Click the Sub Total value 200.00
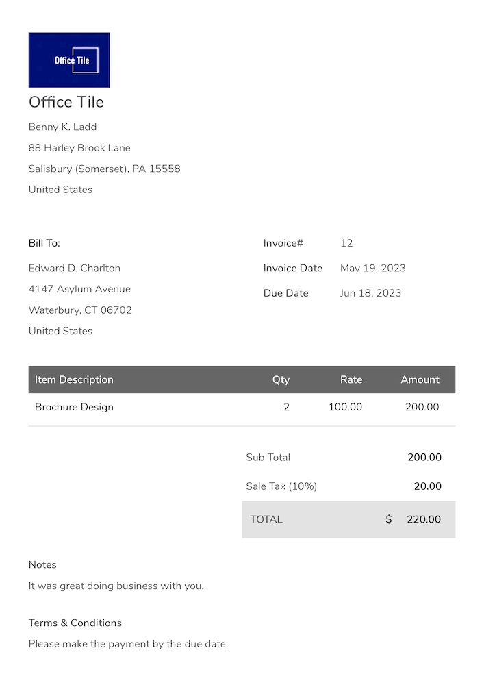The width and height of the screenshot is (484, 685). click(424, 458)
